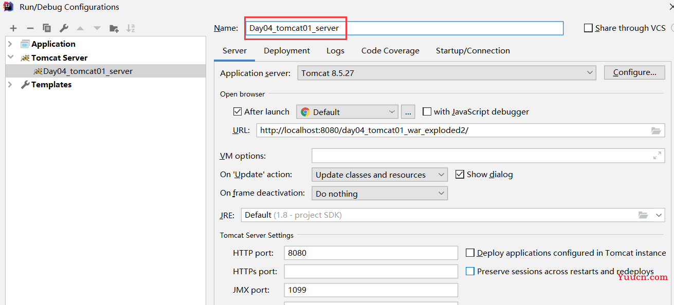Switch to Code Coverage tab
The width and height of the screenshot is (674, 305).
[390, 51]
